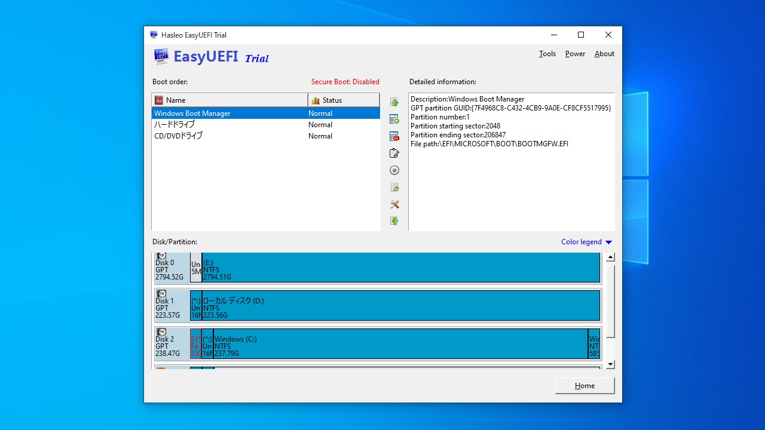The height and width of the screenshot is (430, 765).
Task: Open the About menu
Action: tap(604, 54)
